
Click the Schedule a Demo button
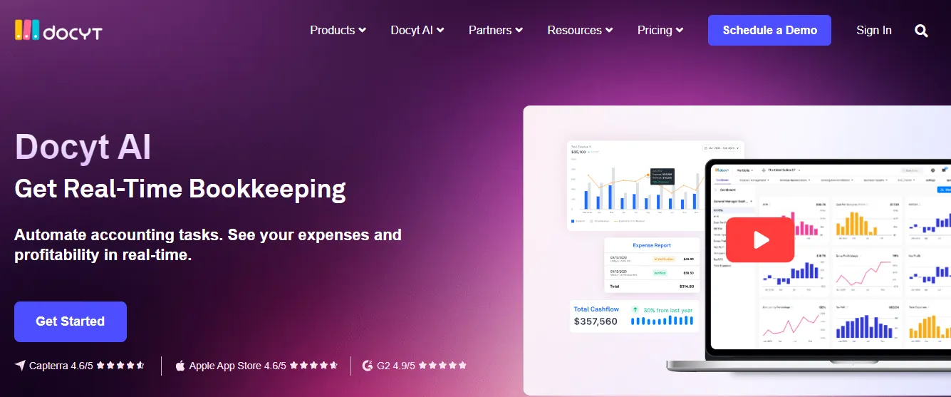pos(769,30)
